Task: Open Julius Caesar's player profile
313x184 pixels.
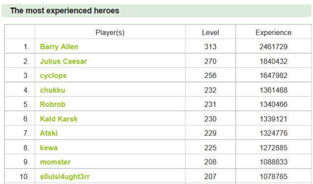Action: [63, 61]
